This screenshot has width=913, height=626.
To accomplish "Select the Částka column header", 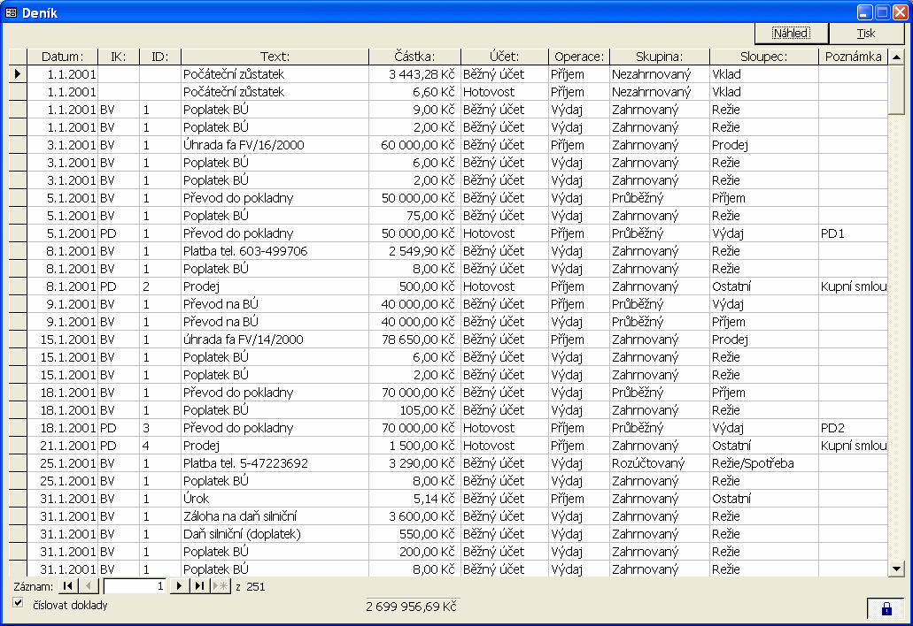I will [x=414, y=57].
